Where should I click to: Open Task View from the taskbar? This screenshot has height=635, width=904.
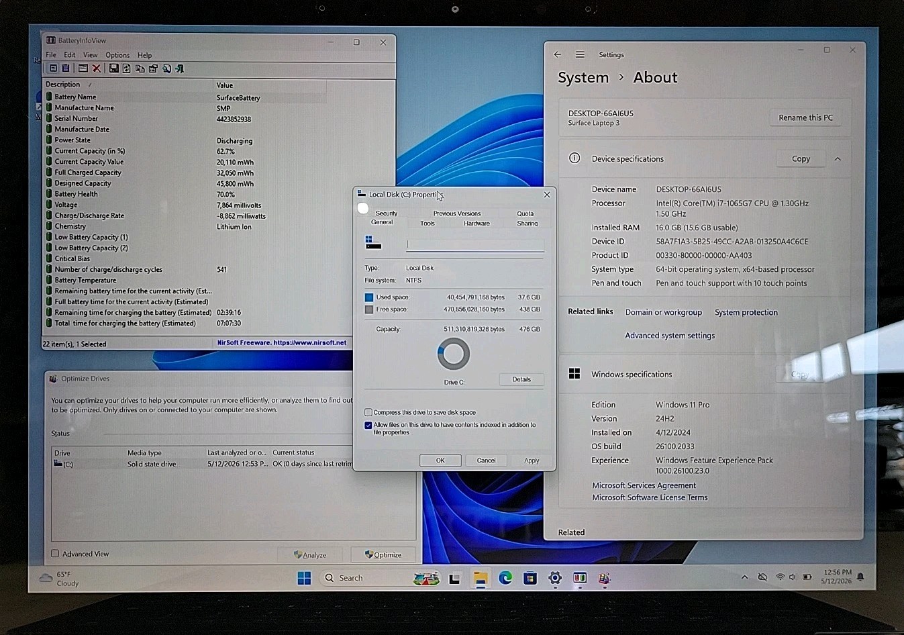click(454, 578)
